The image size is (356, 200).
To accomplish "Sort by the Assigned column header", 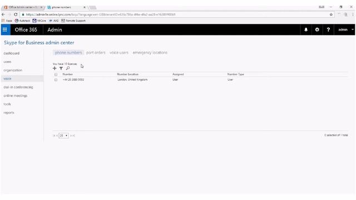I will coord(178,74).
